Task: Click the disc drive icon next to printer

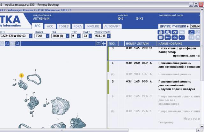Action: coord(168,32)
